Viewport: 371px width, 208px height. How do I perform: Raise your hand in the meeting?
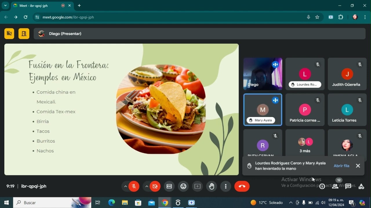point(212,186)
